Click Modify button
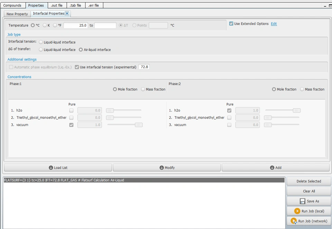 click(167, 168)
